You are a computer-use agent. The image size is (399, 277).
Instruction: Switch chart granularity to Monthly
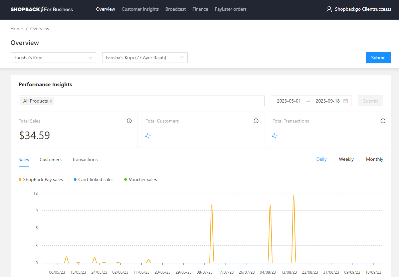[374, 159]
